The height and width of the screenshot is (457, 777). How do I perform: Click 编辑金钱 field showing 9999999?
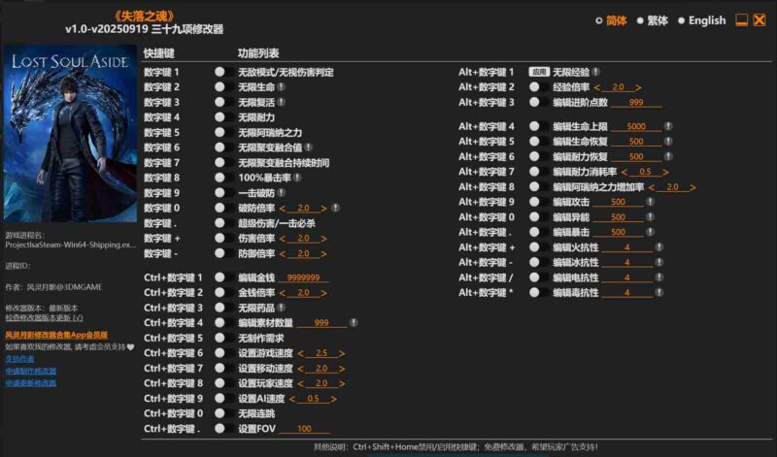coord(303,277)
